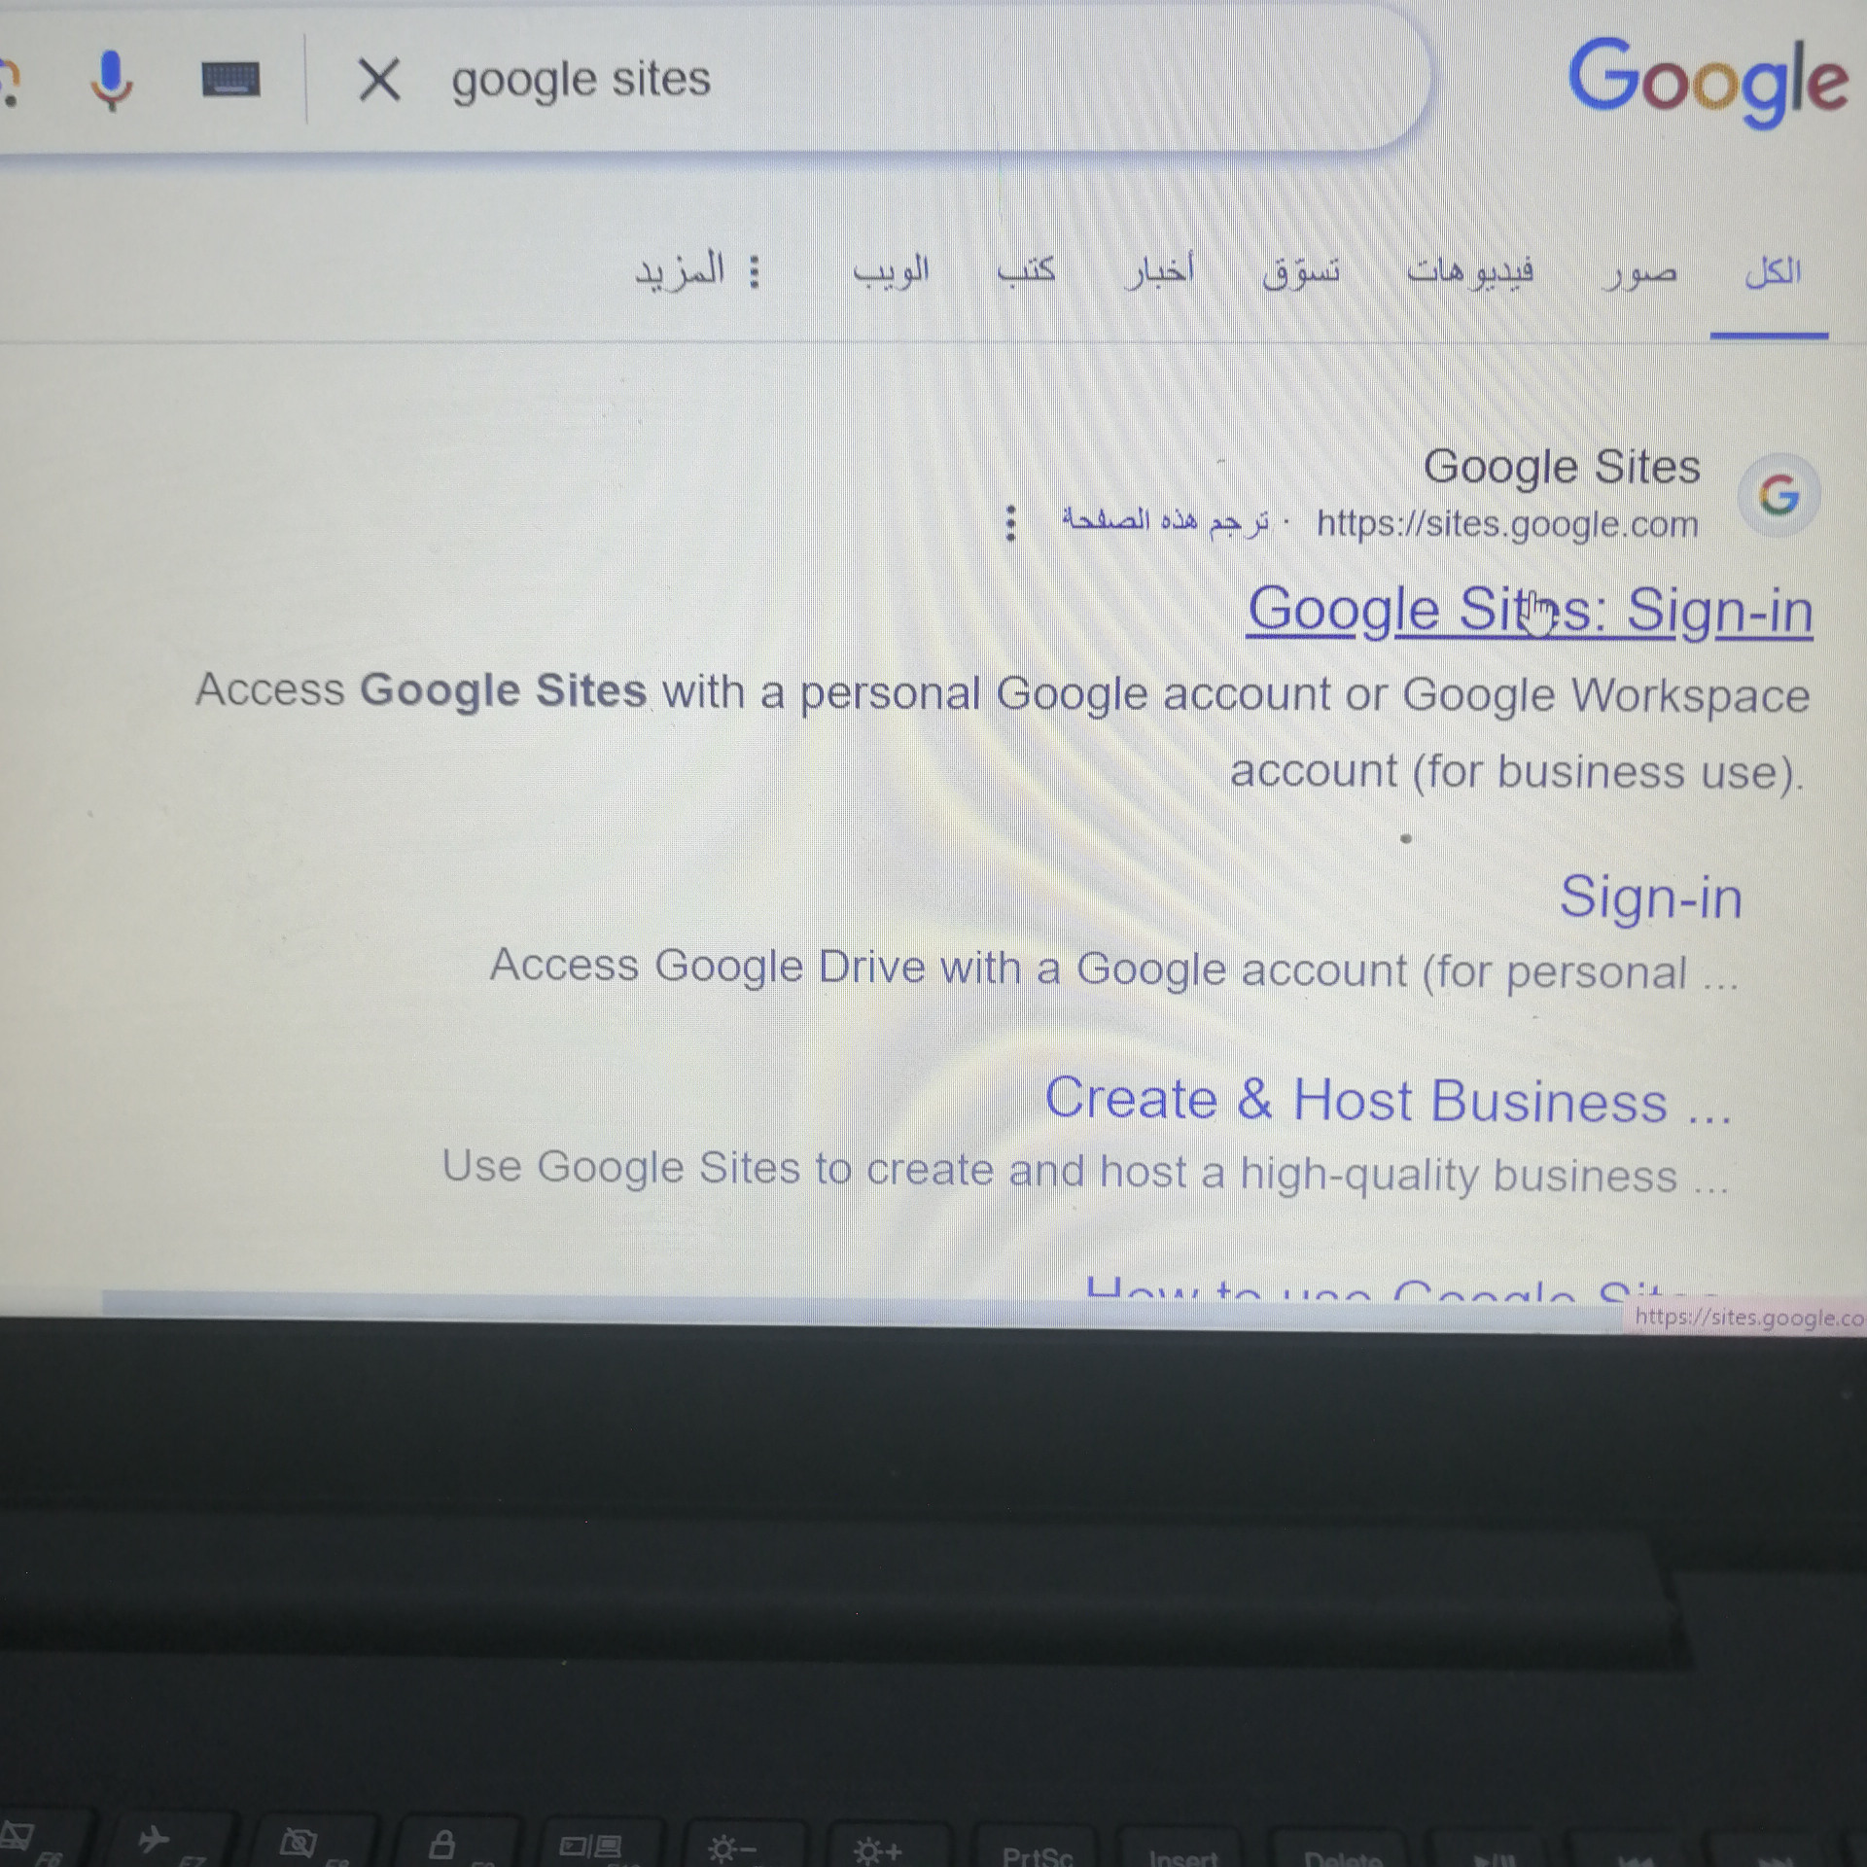Expand the المزيد more-options menu
Screen dimensions: 1867x1867
point(696,270)
